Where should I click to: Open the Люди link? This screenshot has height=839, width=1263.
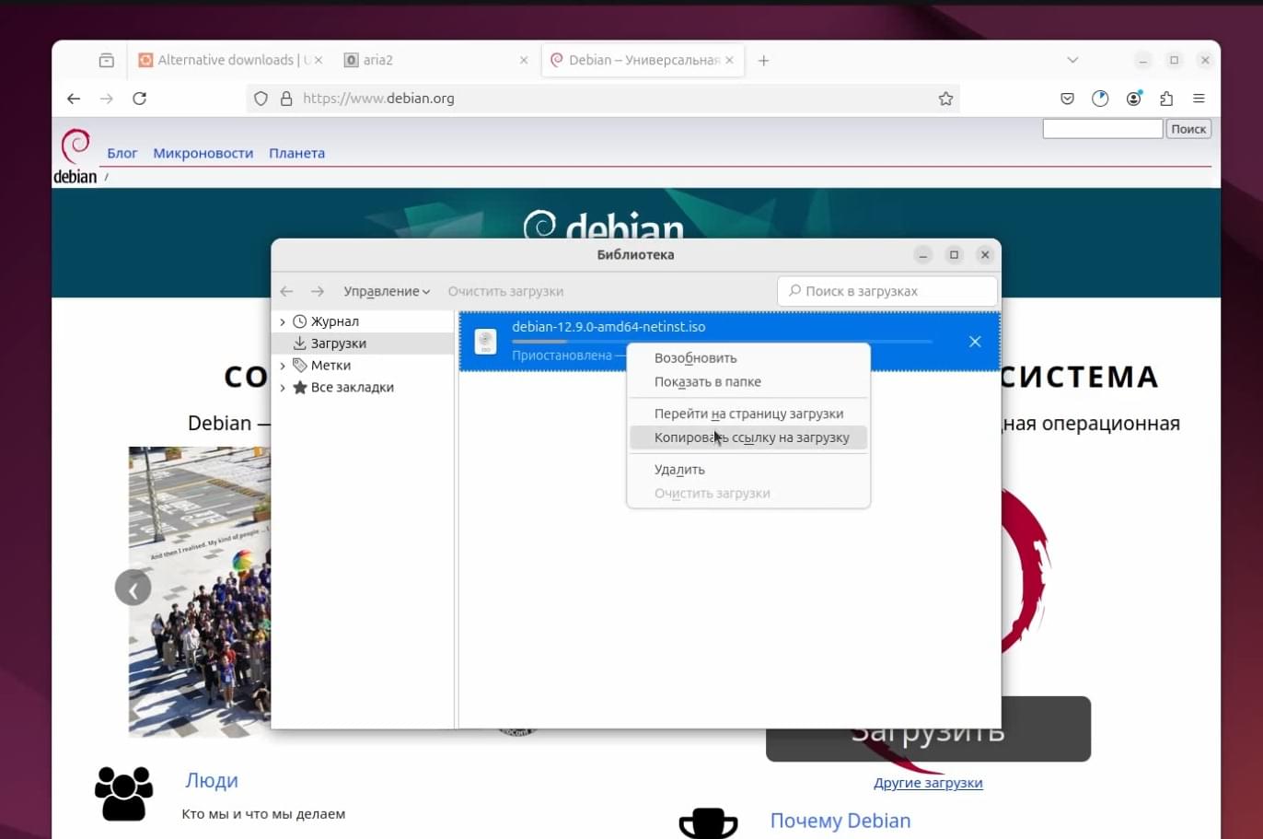tap(212, 781)
